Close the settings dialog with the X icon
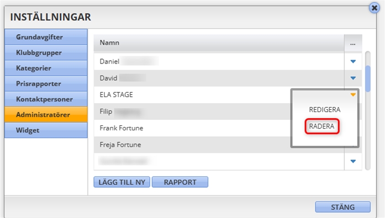385x218 pixels. [375, 8]
